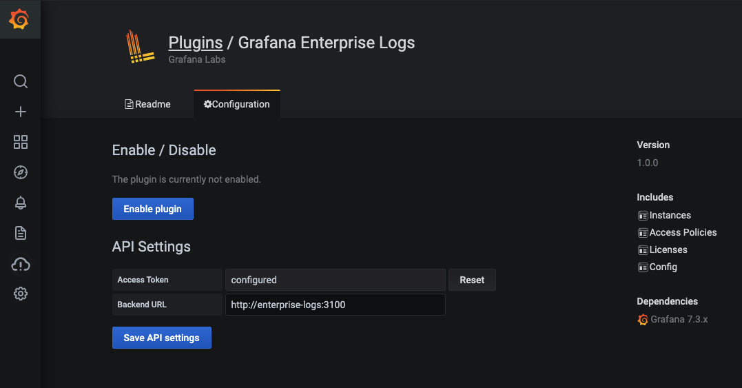The width and height of the screenshot is (742, 388).
Task: Open the Instances included page
Action: 670,216
